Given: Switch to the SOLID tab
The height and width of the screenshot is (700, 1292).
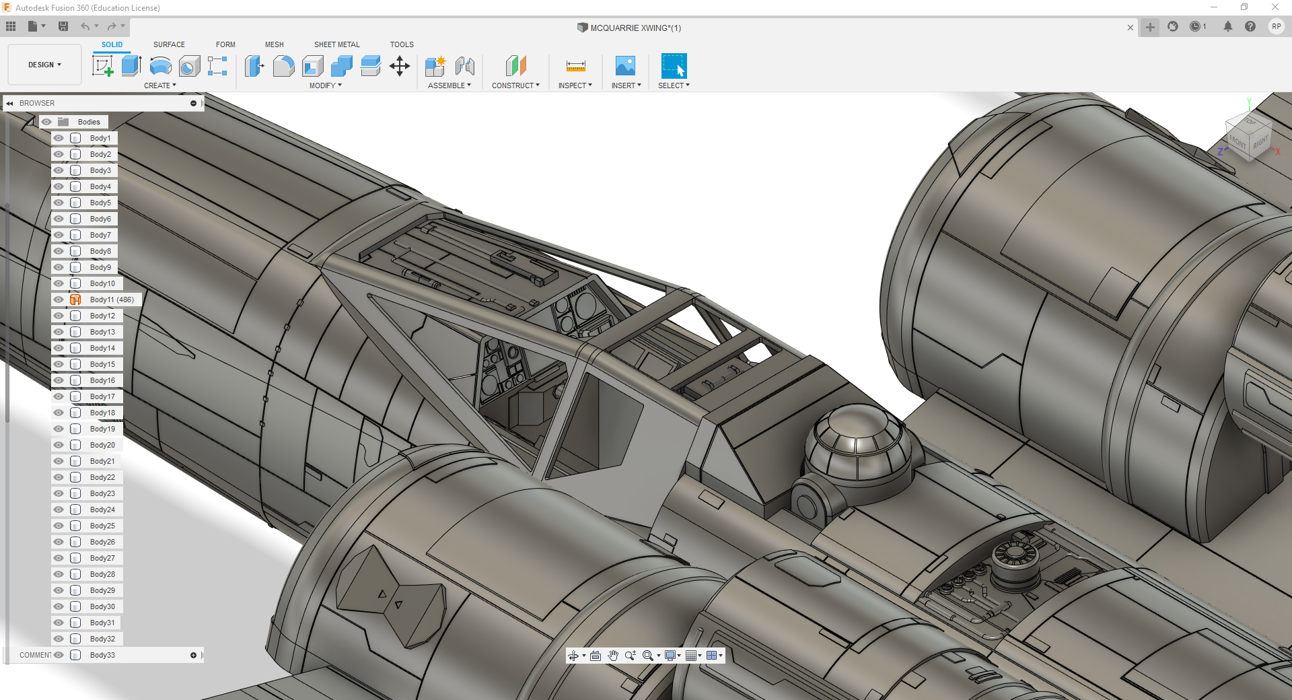Looking at the screenshot, I should (x=112, y=44).
